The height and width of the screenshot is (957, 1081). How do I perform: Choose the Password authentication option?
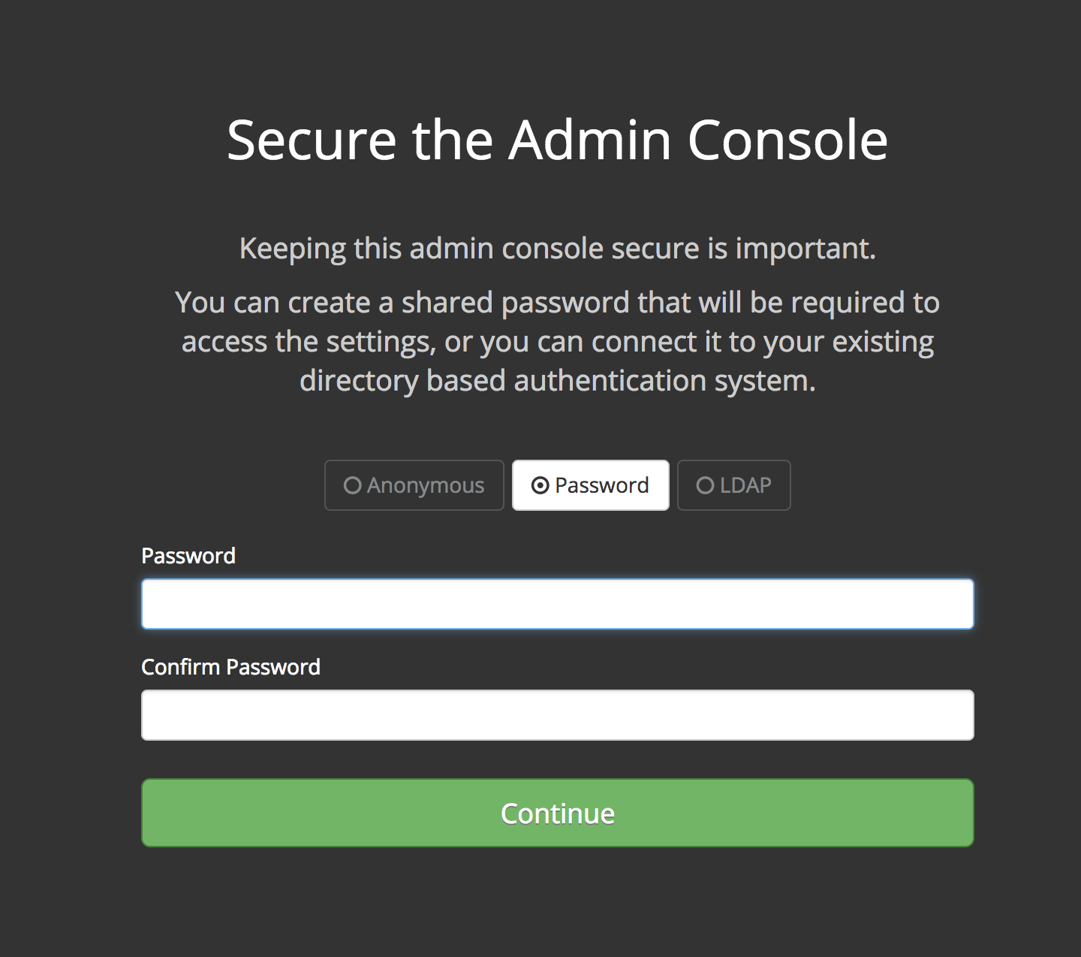(x=590, y=485)
